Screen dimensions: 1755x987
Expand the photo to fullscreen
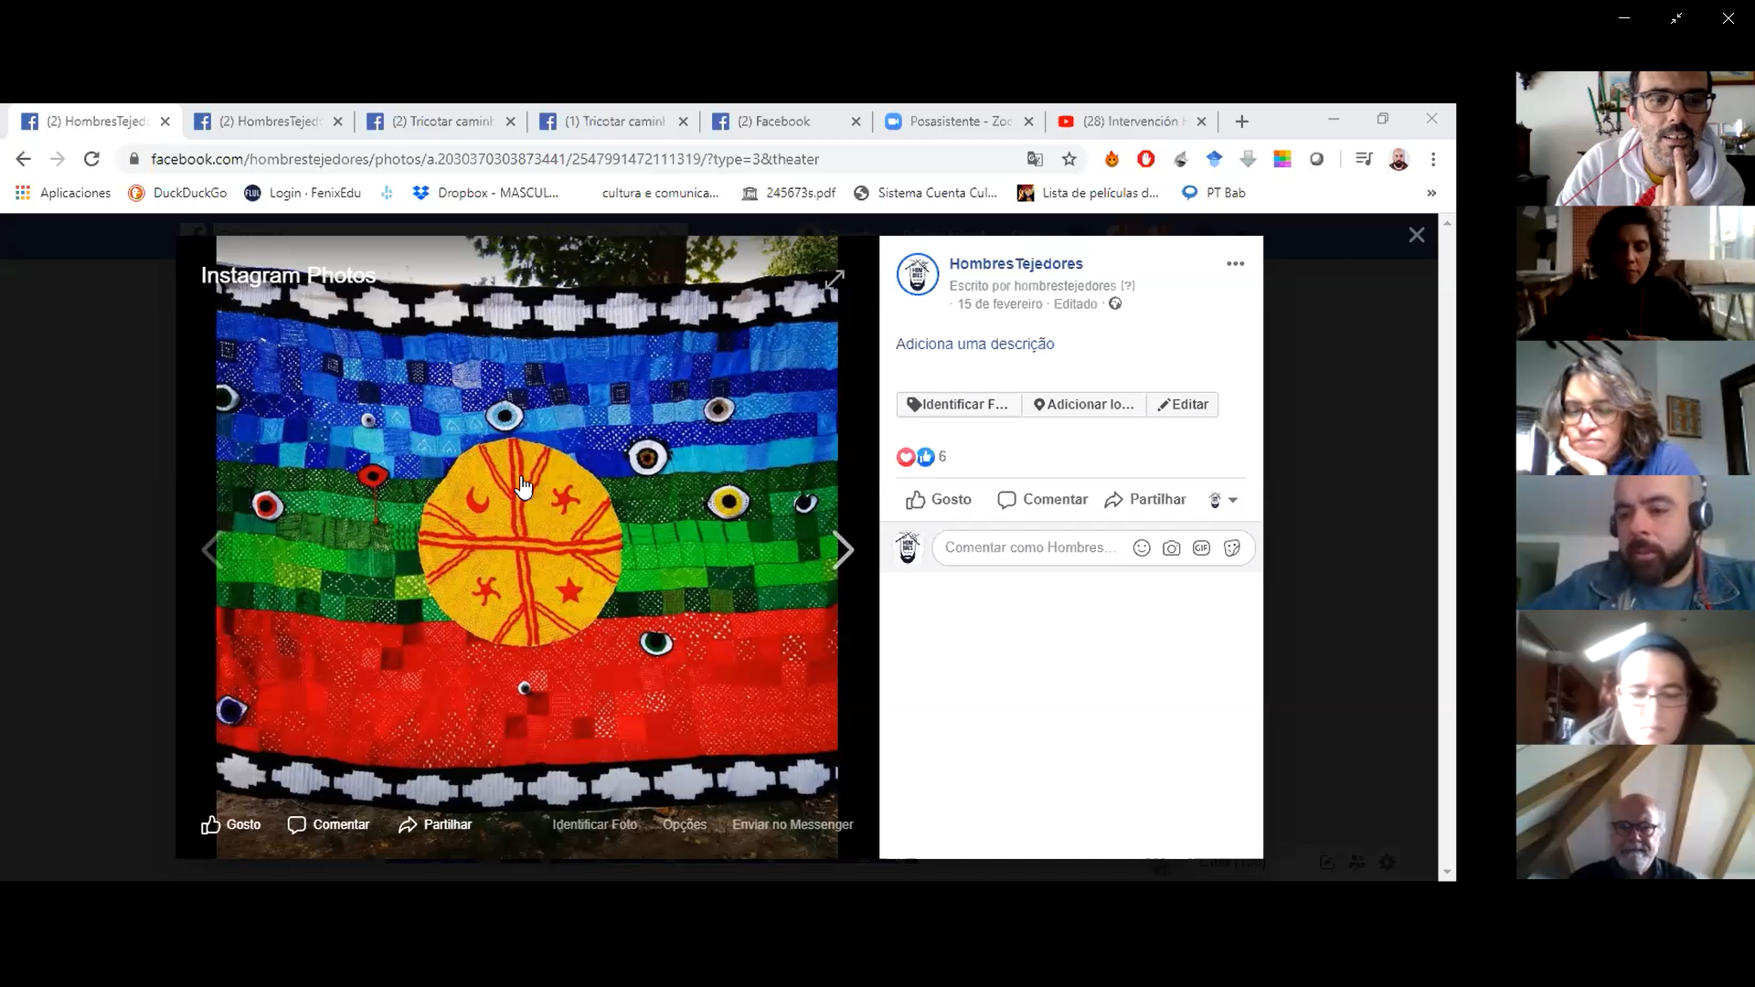835,279
